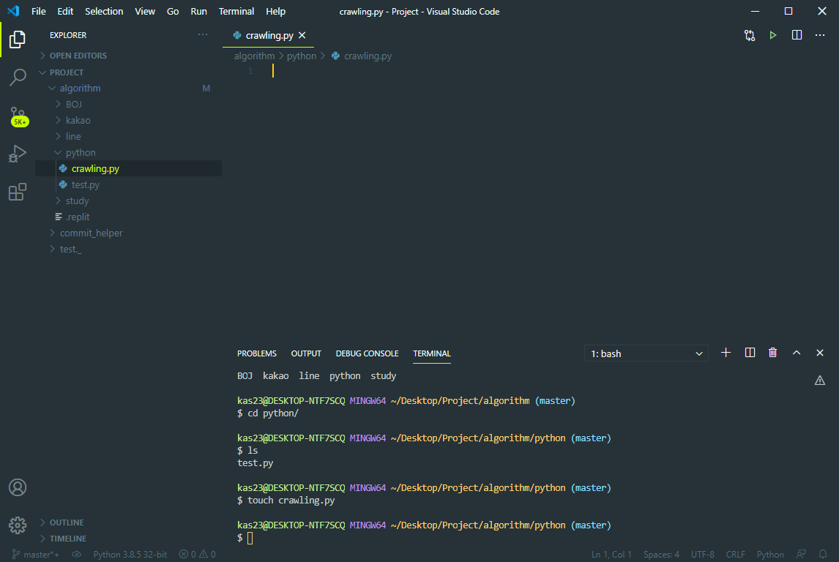
Task: Close the terminal panel
Action: click(820, 353)
